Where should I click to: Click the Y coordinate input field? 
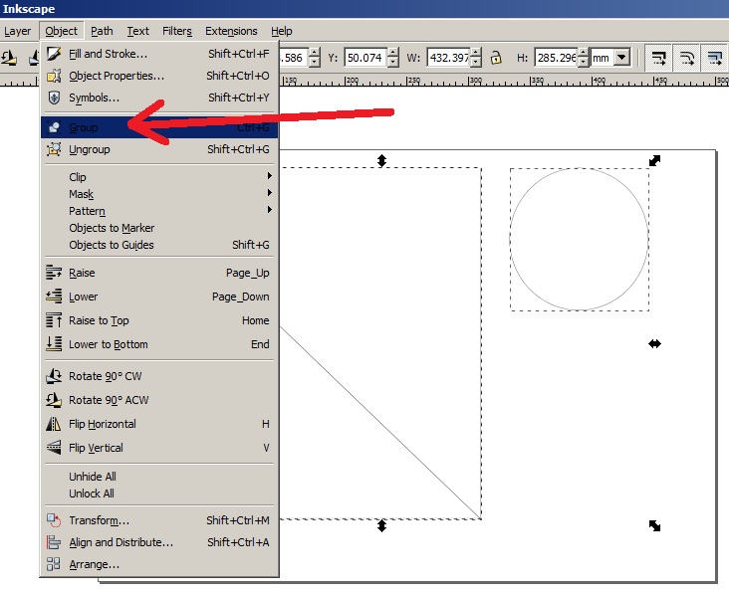pos(365,58)
